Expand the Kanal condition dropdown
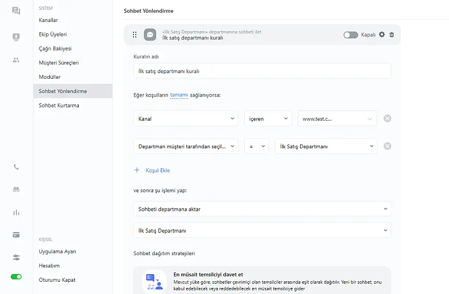449x294 pixels. tap(185, 119)
